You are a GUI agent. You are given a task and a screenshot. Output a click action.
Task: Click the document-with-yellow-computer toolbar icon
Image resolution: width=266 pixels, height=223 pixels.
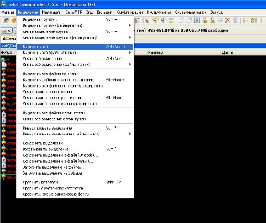click(163, 20)
